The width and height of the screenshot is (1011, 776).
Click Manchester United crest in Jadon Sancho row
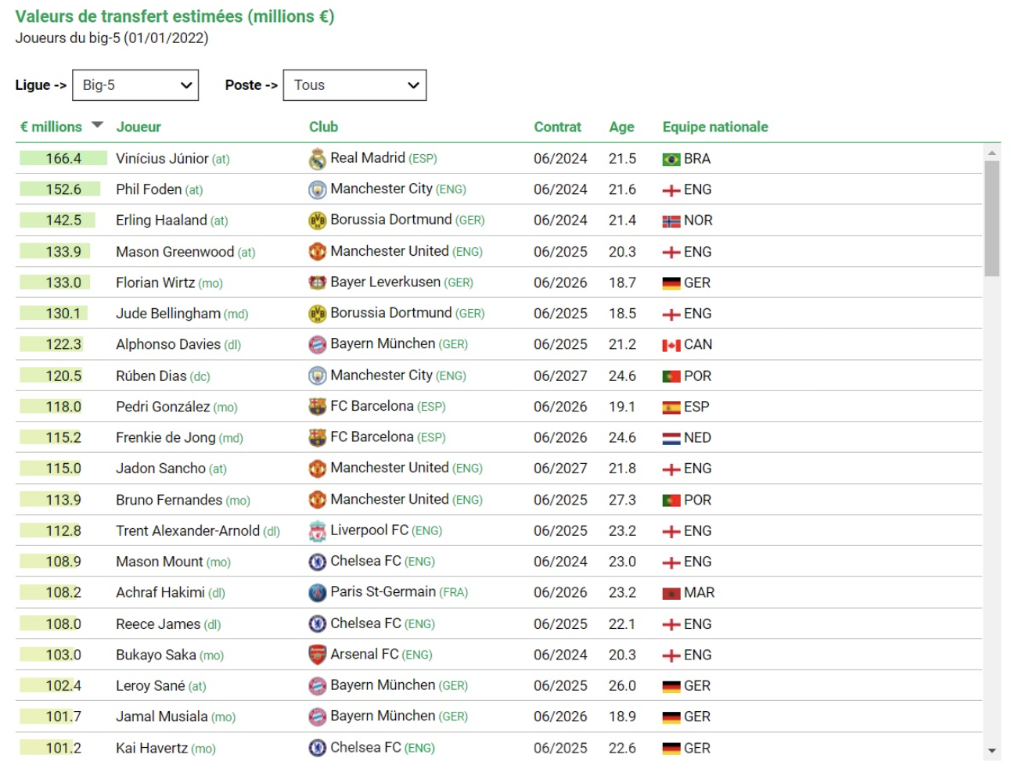[317, 469]
